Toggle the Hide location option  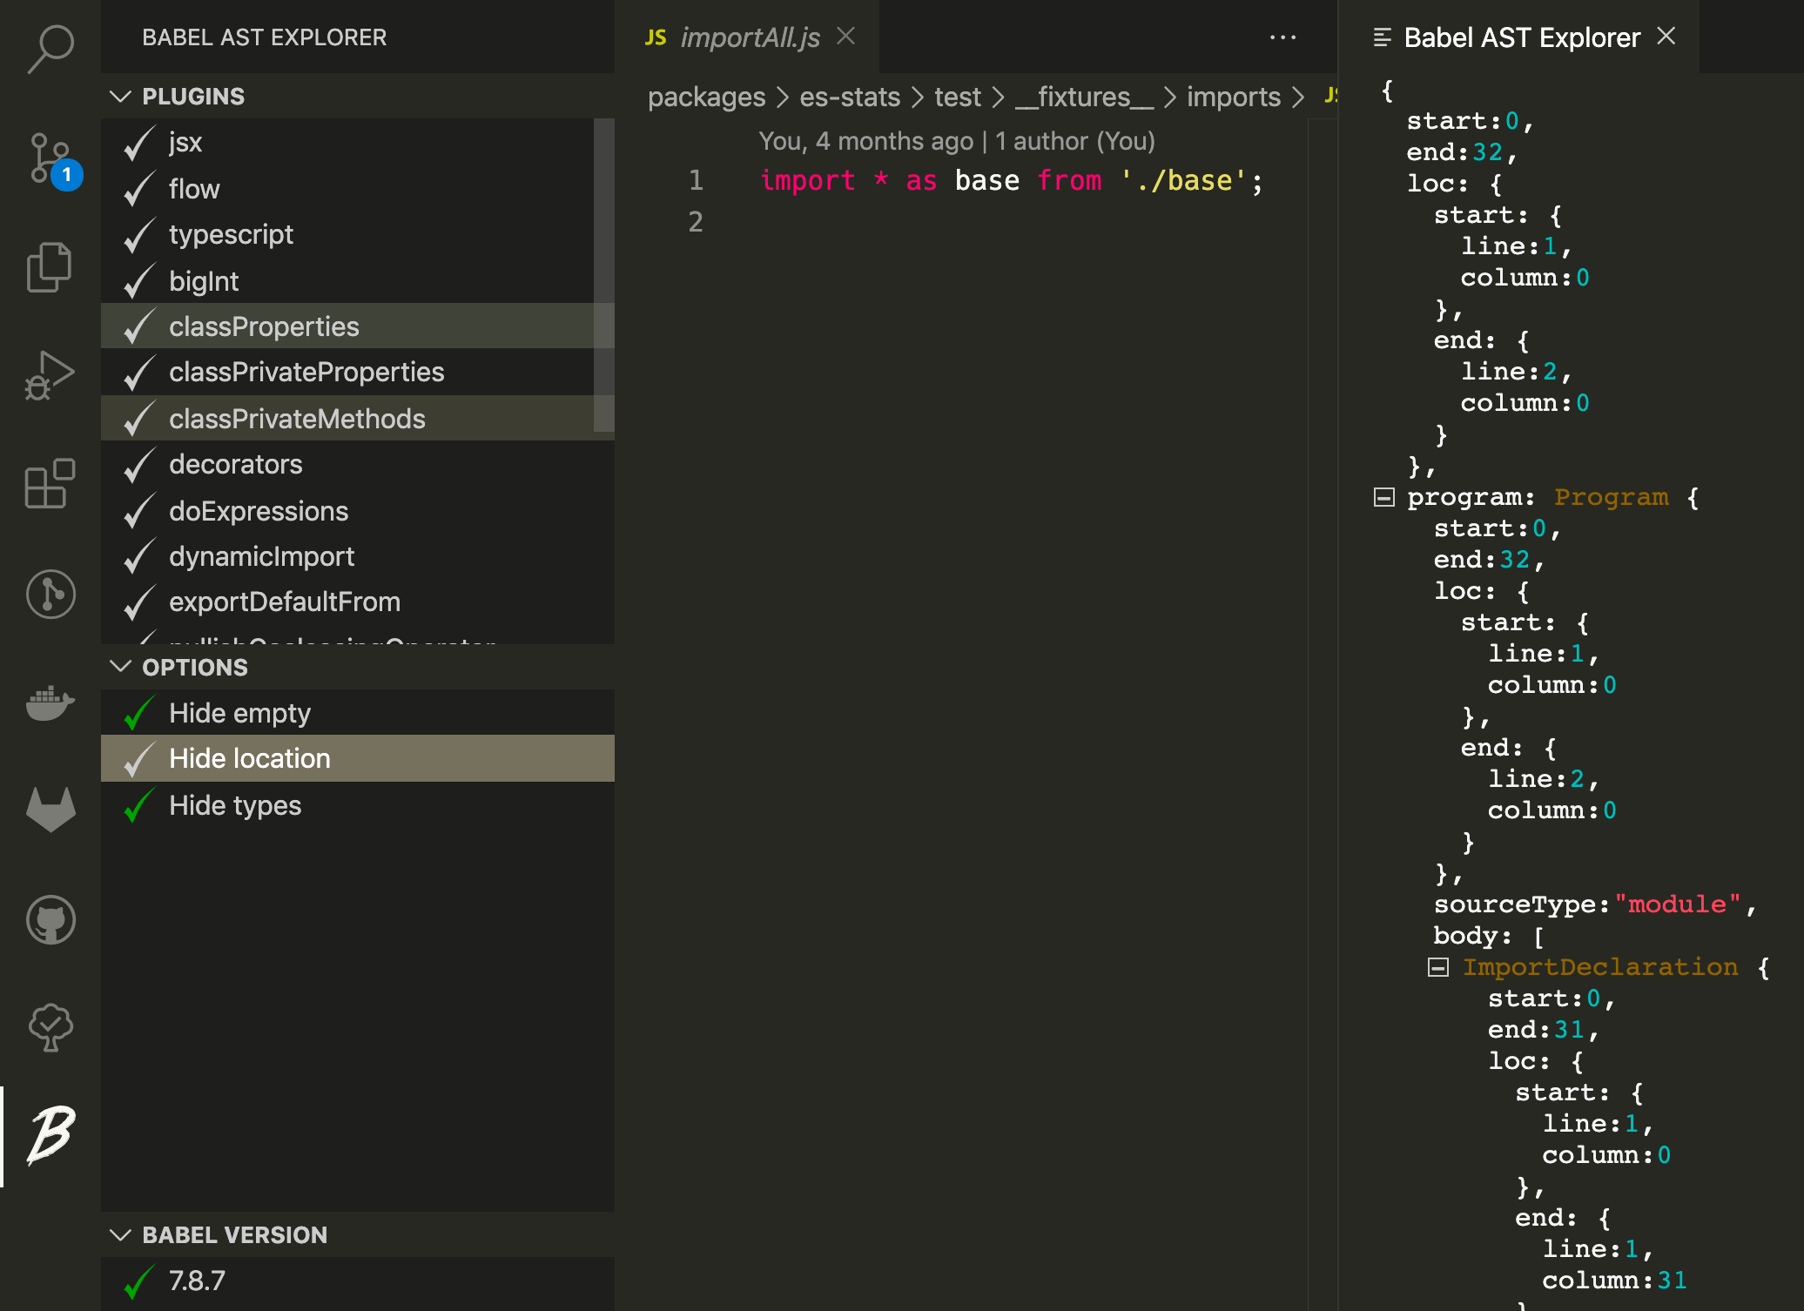coord(358,758)
